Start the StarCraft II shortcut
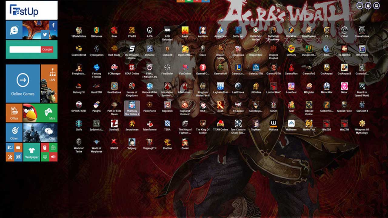Viewport: 388px width, 218px height. [362, 105]
